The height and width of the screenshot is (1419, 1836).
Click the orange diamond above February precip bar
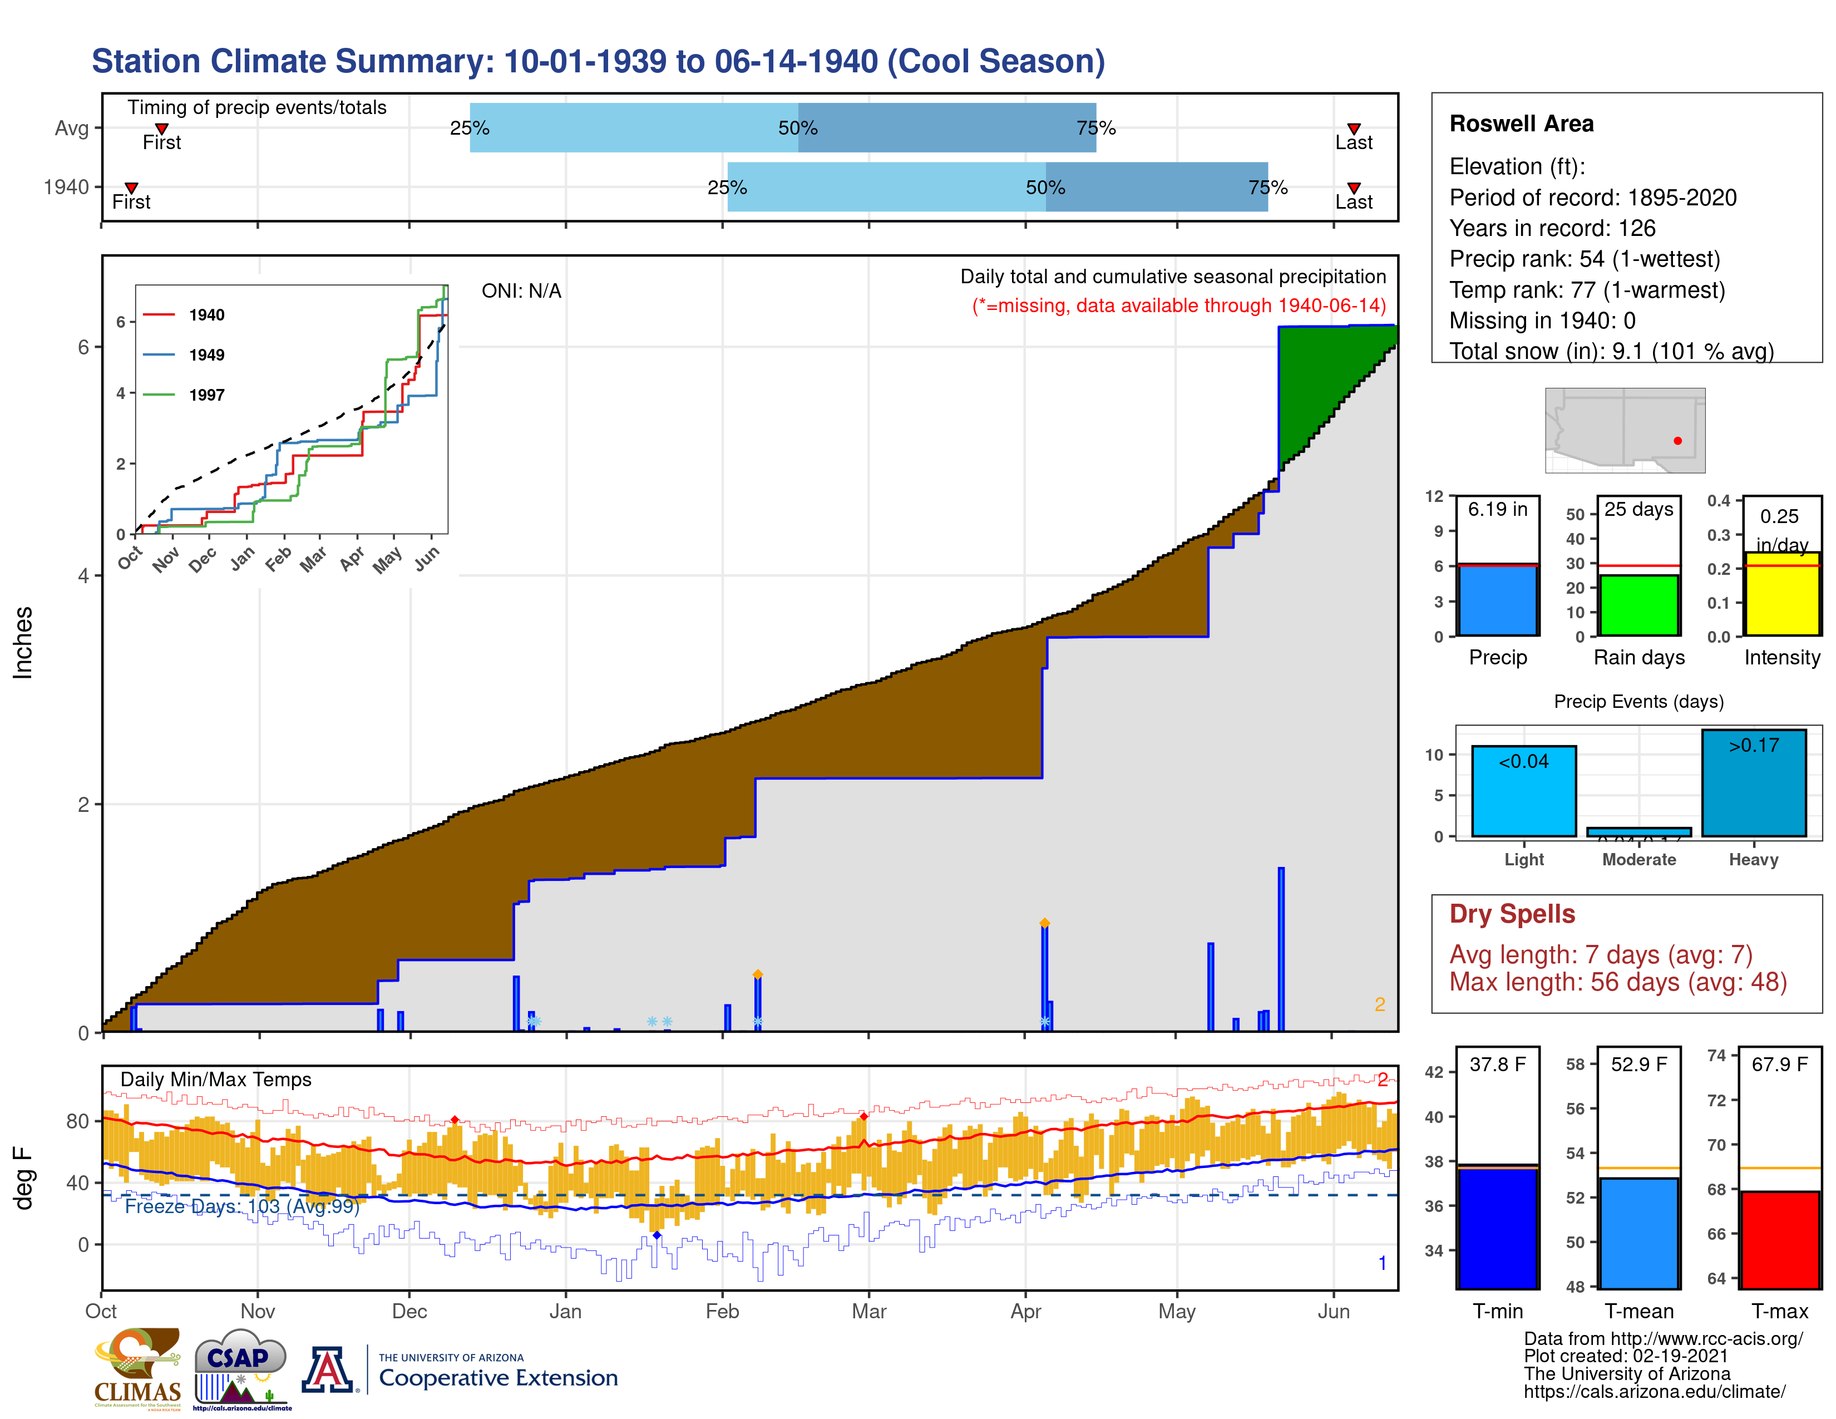(x=757, y=975)
